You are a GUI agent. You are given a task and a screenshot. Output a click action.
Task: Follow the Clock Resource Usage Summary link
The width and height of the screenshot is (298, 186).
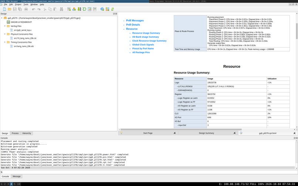tap(149, 41)
